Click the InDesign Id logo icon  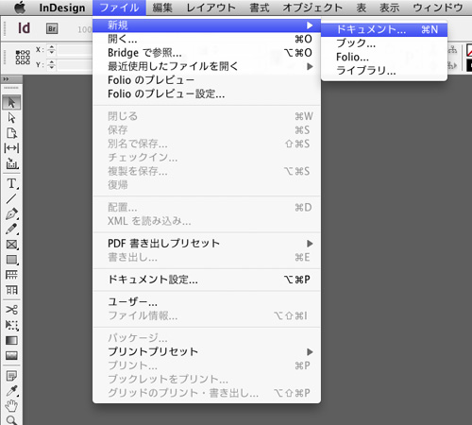point(25,28)
